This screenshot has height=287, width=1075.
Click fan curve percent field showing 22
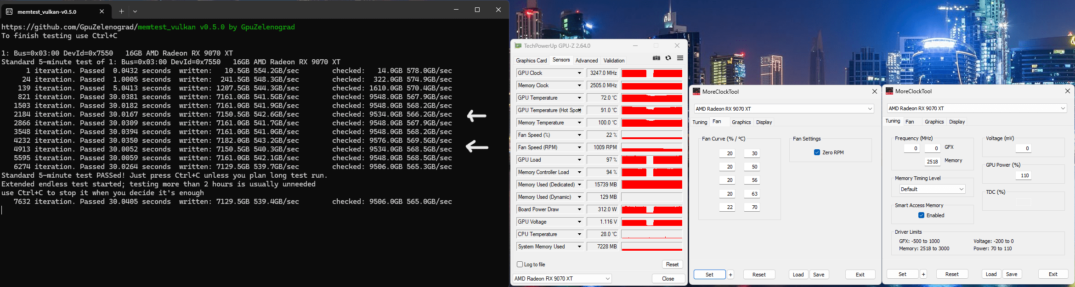[x=727, y=207]
